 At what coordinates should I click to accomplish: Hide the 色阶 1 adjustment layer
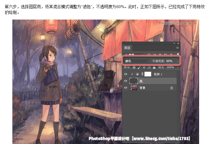pyautogui.click(x=126, y=74)
